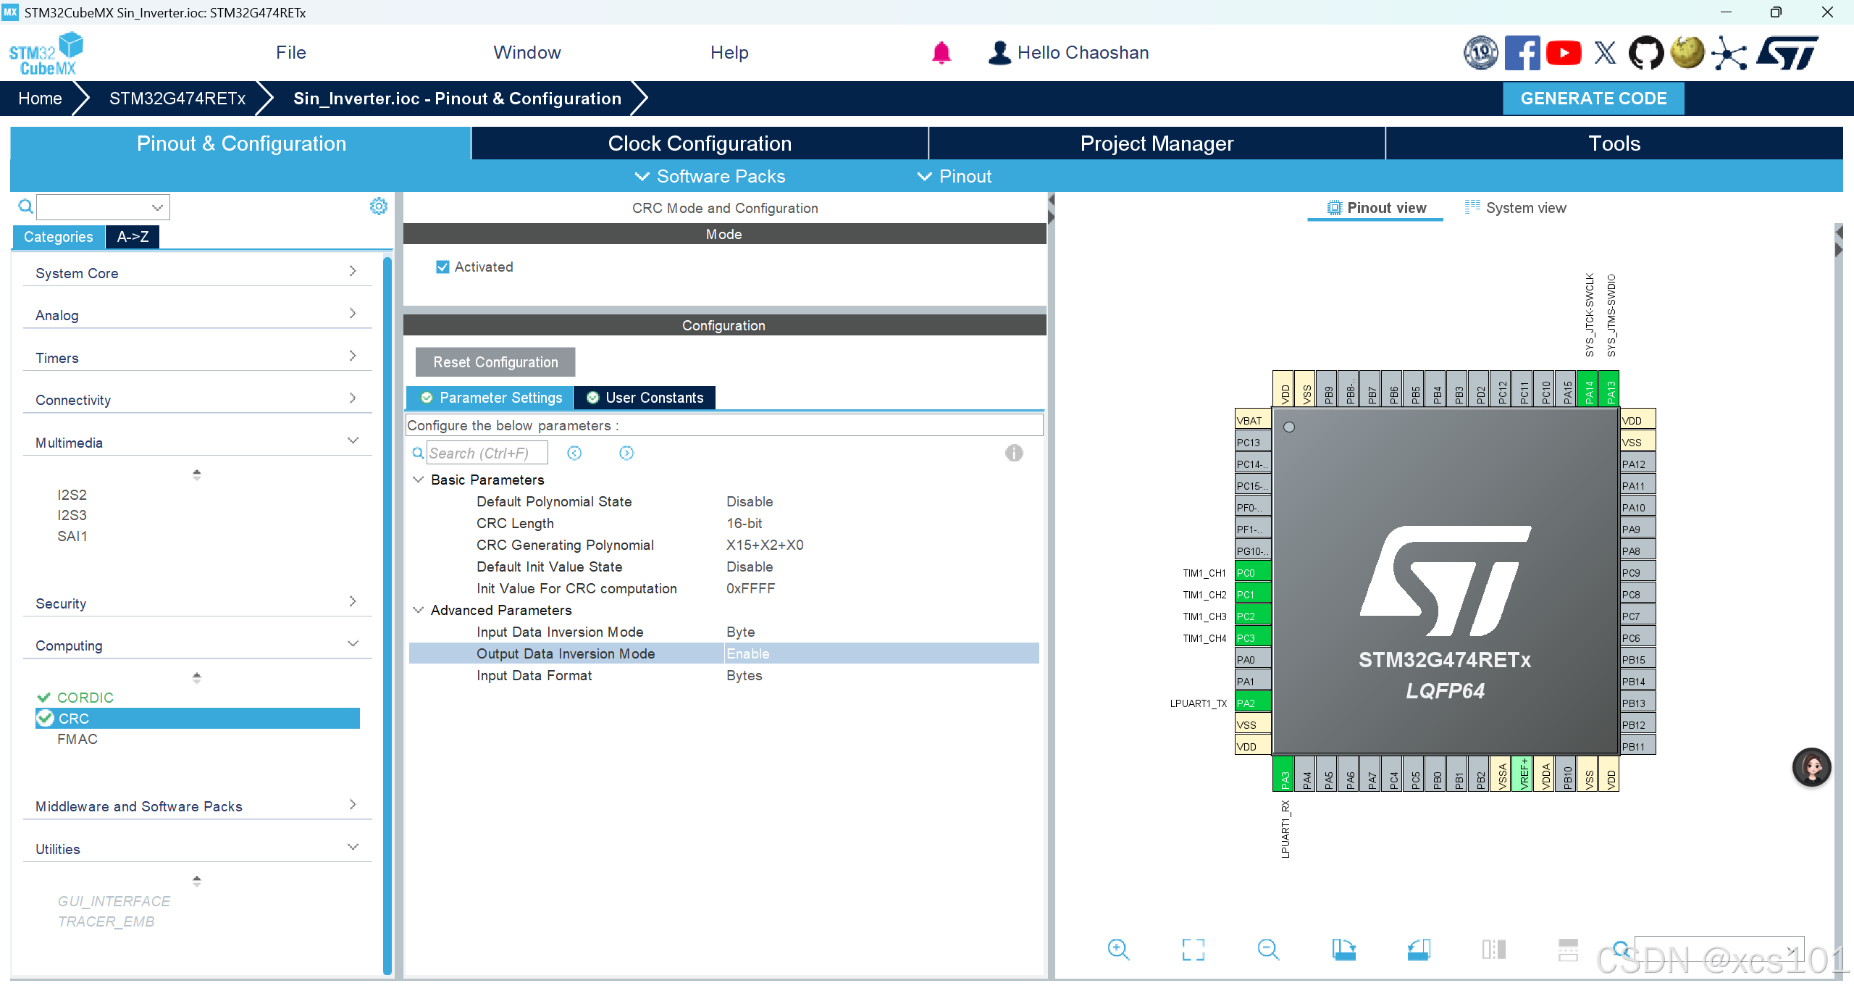This screenshot has height=991, width=1854.
Task: Click the pinout zoom in icon
Action: click(x=1118, y=949)
